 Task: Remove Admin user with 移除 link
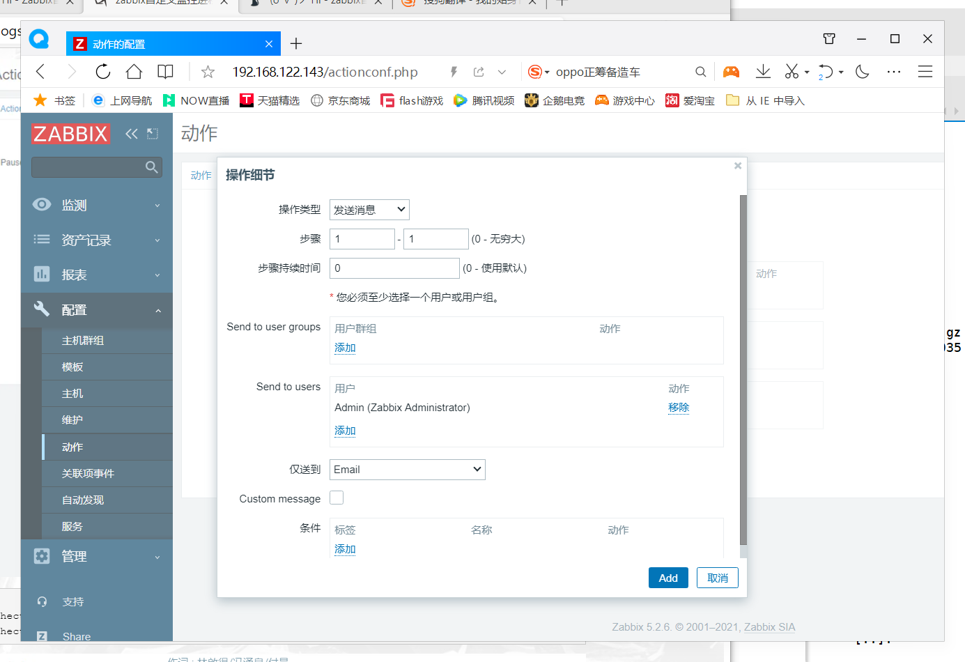pyautogui.click(x=679, y=408)
